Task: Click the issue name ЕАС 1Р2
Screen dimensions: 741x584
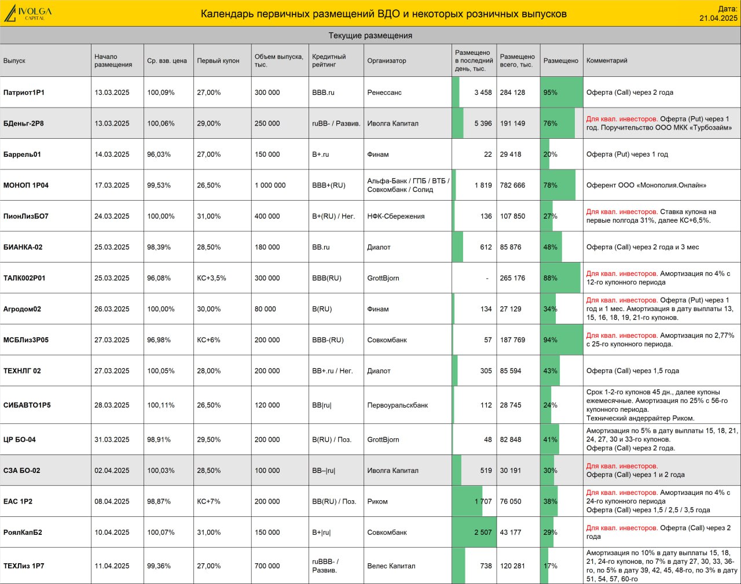Action: [18, 502]
